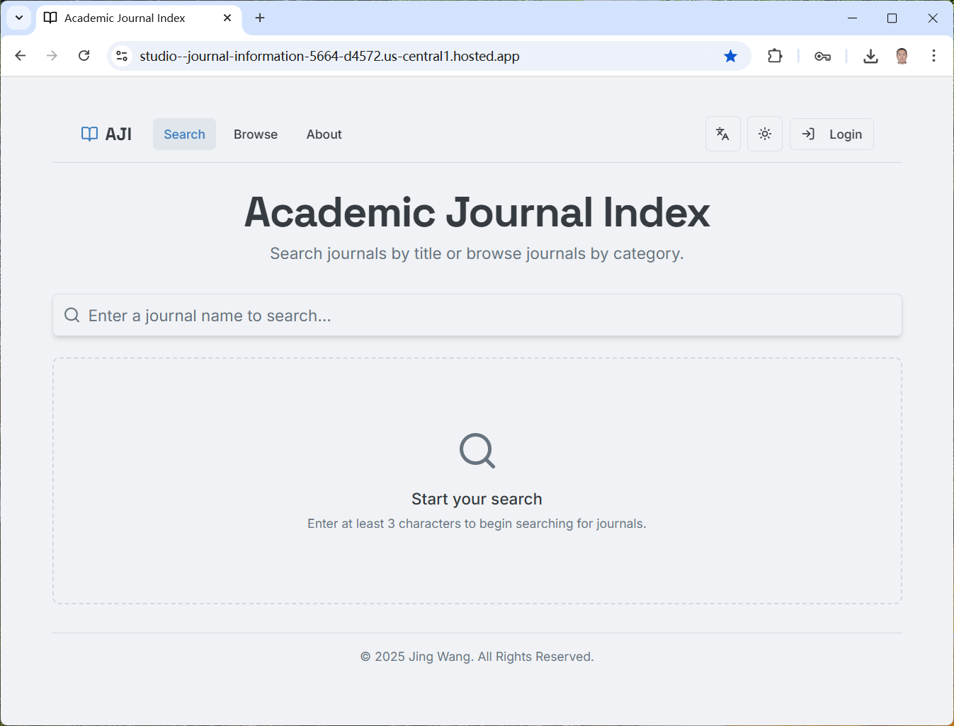Open the language translation switcher
Screen dimensions: 954x726
point(722,134)
